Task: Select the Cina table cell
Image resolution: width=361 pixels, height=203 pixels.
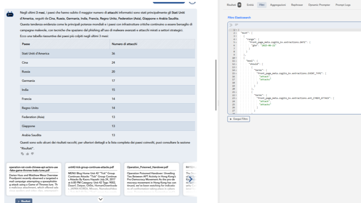Action: pos(65,63)
